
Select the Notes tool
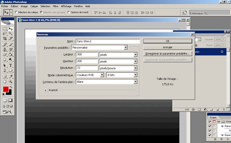(x=5, y=76)
